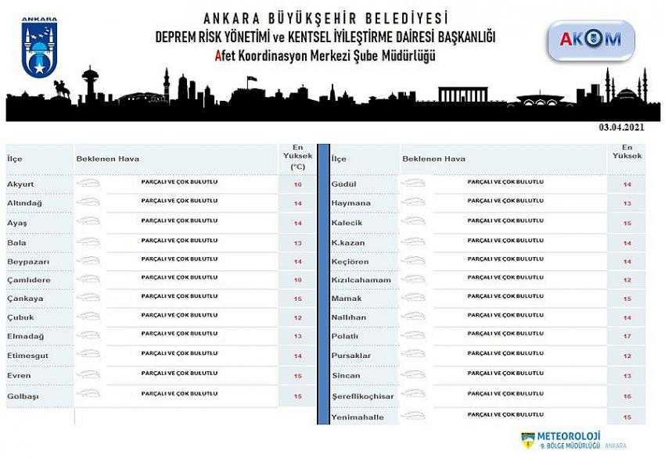This screenshot has height=458, width=665.
Task: Click the cloud icon beside Yenimahalle
Action: pos(413,417)
